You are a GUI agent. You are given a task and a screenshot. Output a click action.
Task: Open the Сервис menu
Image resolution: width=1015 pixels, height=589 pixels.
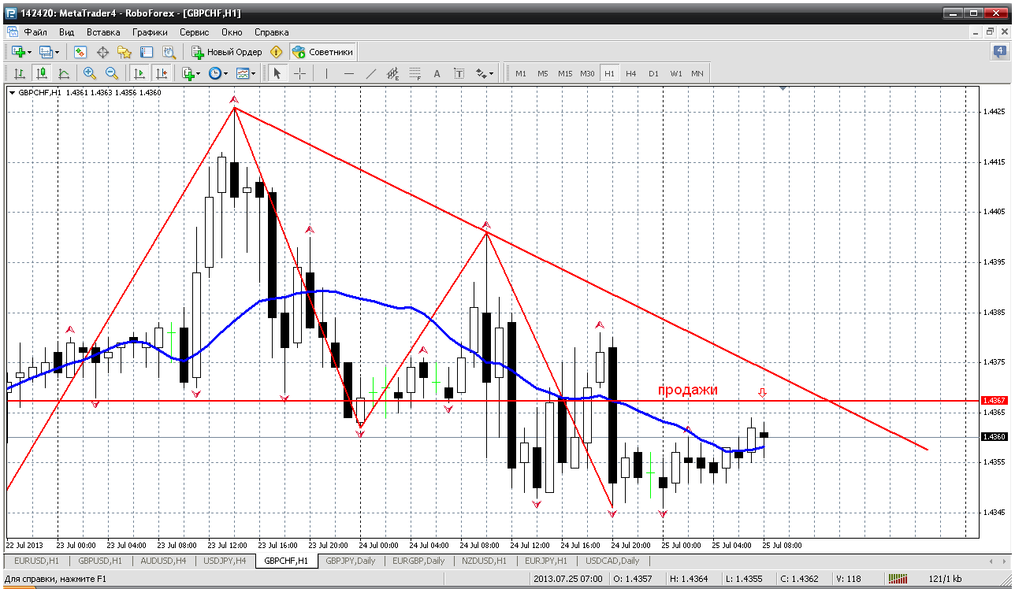coord(195,32)
